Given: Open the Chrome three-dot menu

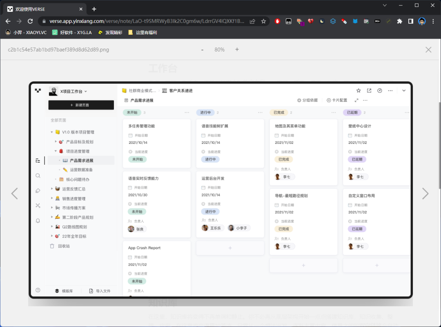Looking at the screenshot, I should (x=433, y=21).
